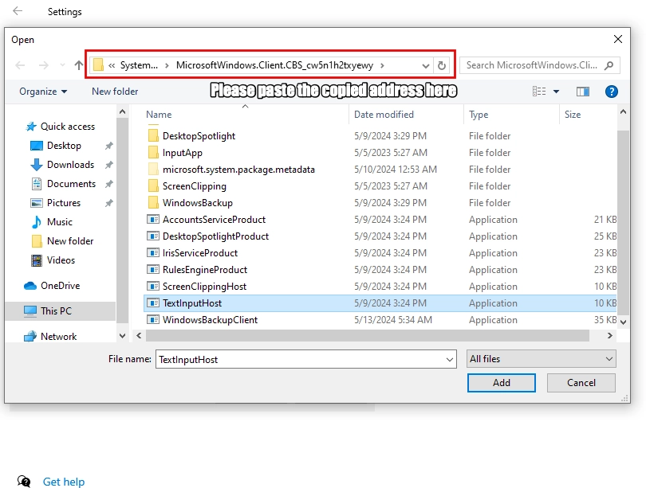Click the Back navigation arrow
This screenshot has height=488, width=646.
[x=18, y=65]
